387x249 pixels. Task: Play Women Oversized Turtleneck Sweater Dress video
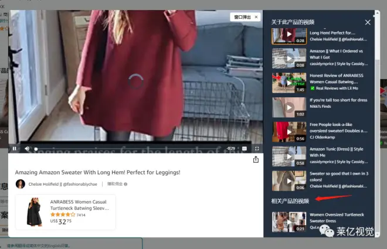289,221
